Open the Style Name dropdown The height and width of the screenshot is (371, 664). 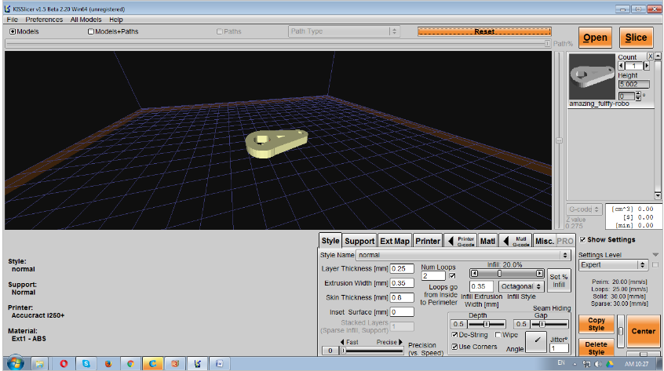[464, 255]
